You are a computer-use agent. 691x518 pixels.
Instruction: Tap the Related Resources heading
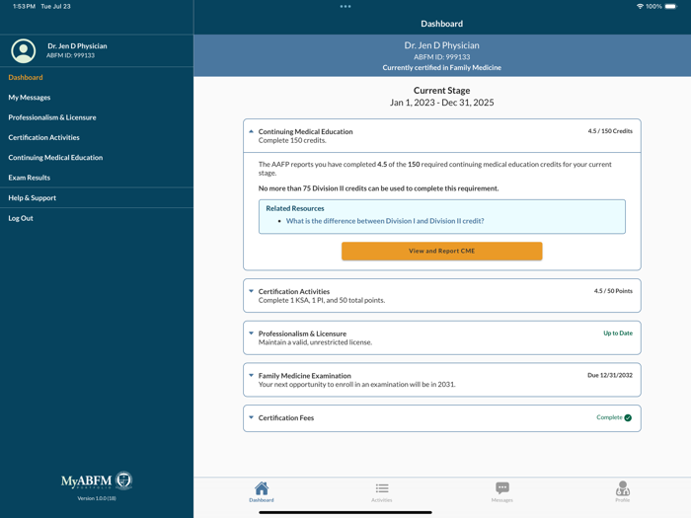click(295, 208)
